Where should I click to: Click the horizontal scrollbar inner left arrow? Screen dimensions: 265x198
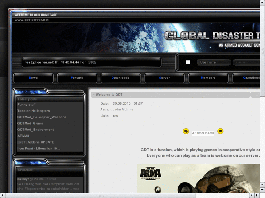(252, 195)
